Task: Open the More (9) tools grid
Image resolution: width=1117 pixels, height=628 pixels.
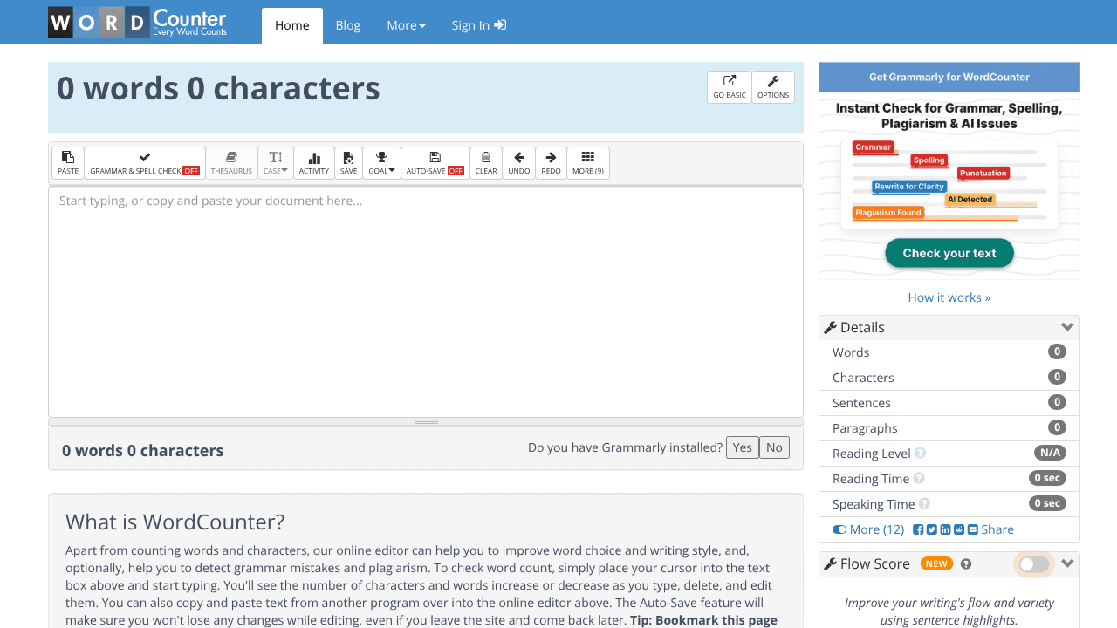Action: point(588,163)
